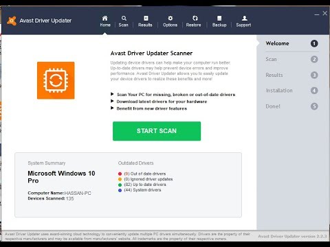Open the Welcome step in sidebar

pos(277,43)
